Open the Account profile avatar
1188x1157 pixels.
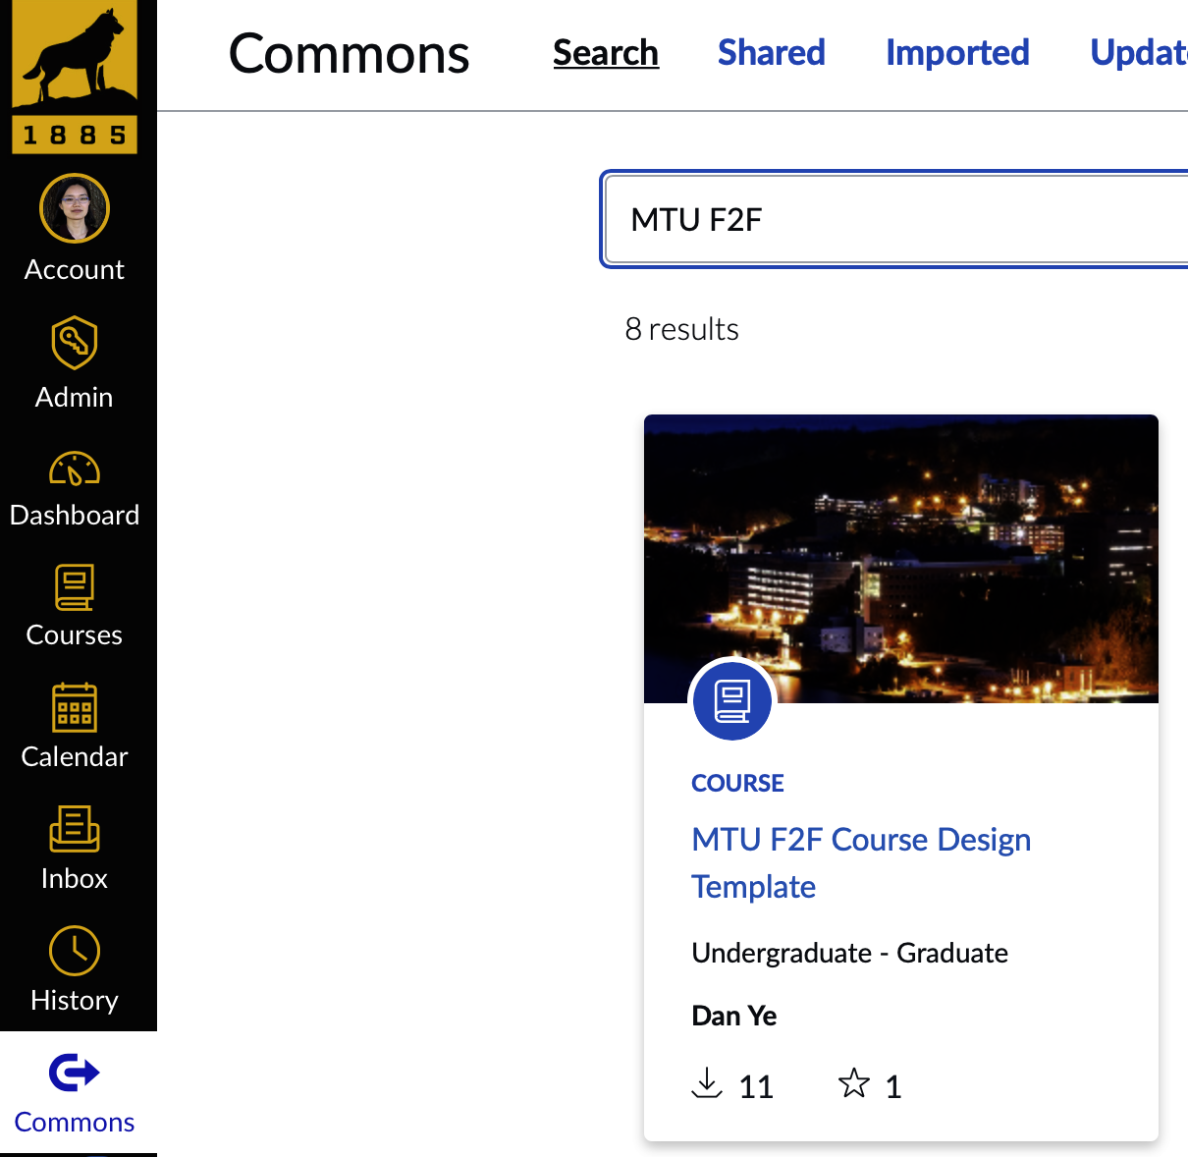point(75,208)
